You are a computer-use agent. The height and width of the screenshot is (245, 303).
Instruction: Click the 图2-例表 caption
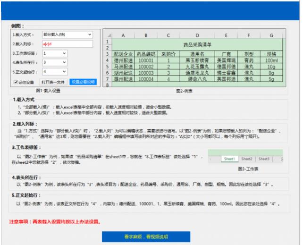(184, 91)
